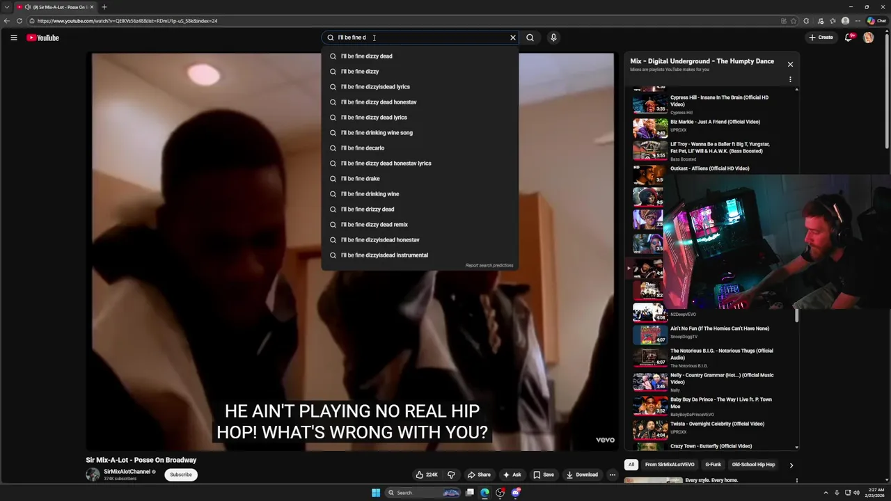This screenshot has height=501, width=891.
Task: Open a new browser tab
Action: coord(104,7)
